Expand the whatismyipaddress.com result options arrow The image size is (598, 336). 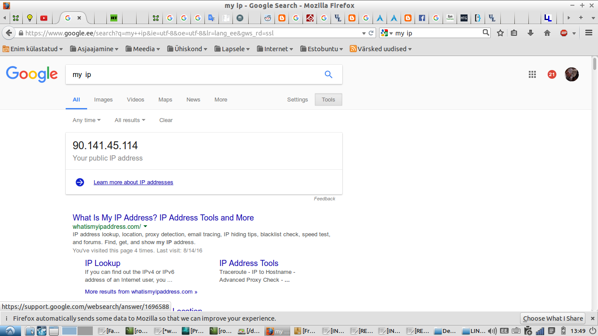pos(145,227)
